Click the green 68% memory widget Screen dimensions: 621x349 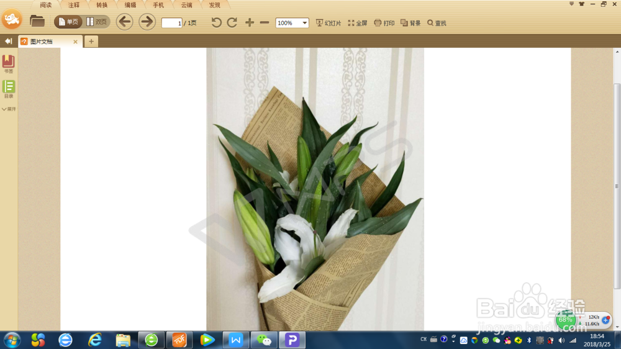tap(566, 320)
